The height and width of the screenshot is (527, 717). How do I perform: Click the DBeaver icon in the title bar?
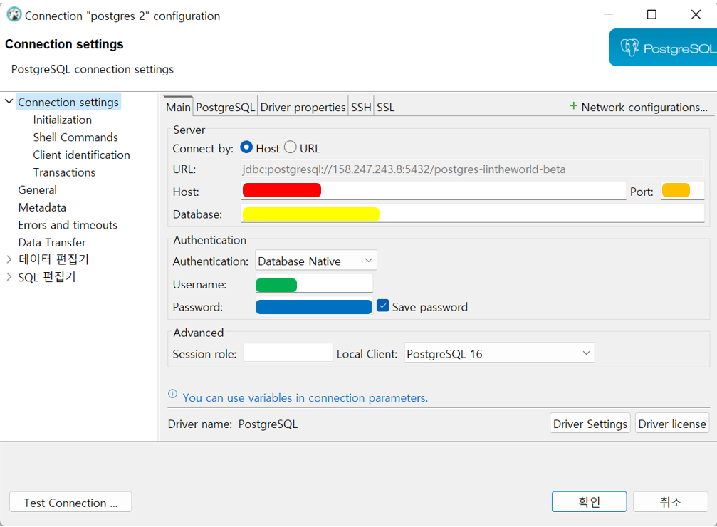pyautogui.click(x=14, y=15)
